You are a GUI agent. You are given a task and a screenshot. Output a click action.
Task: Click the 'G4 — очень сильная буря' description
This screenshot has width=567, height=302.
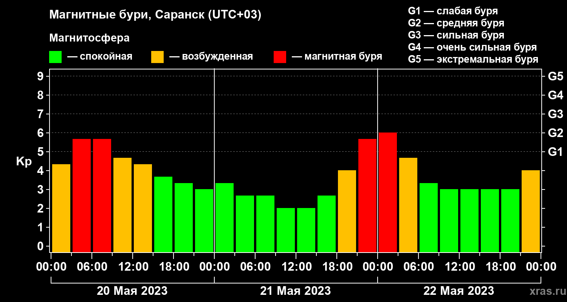pyautogui.click(x=472, y=47)
